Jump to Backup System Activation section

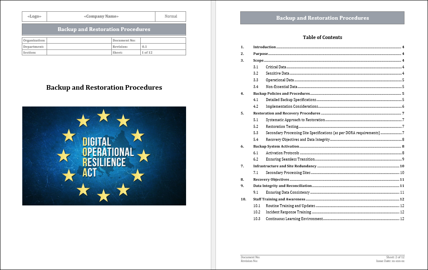pyautogui.click(x=275, y=146)
